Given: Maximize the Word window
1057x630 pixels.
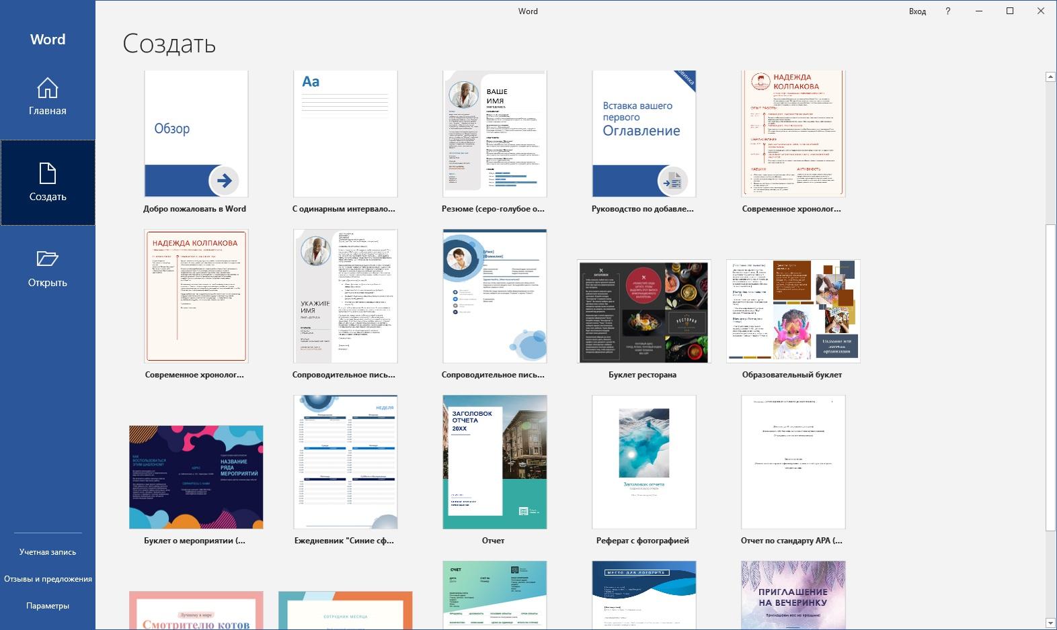Looking at the screenshot, I should (1010, 11).
